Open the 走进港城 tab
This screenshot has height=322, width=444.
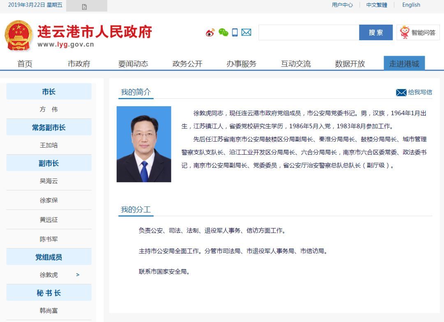[x=404, y=64]
